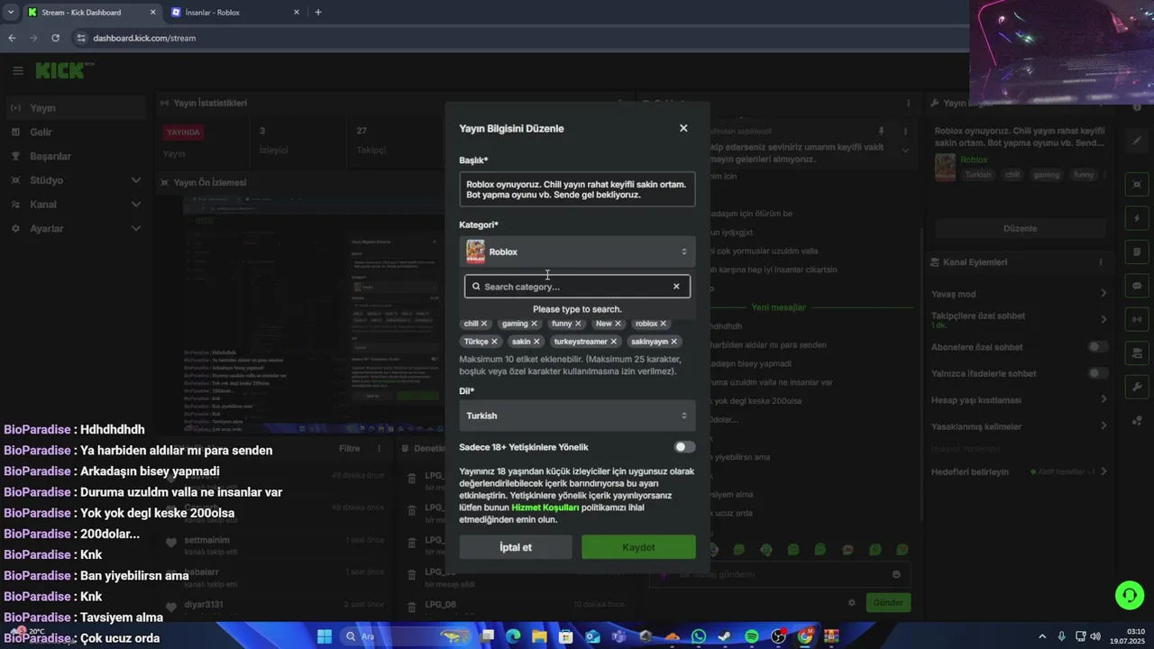Screen dimensions: 1154x649
Task: Toggle Abonelere özel sohbet
Action: pos(1097,347)
